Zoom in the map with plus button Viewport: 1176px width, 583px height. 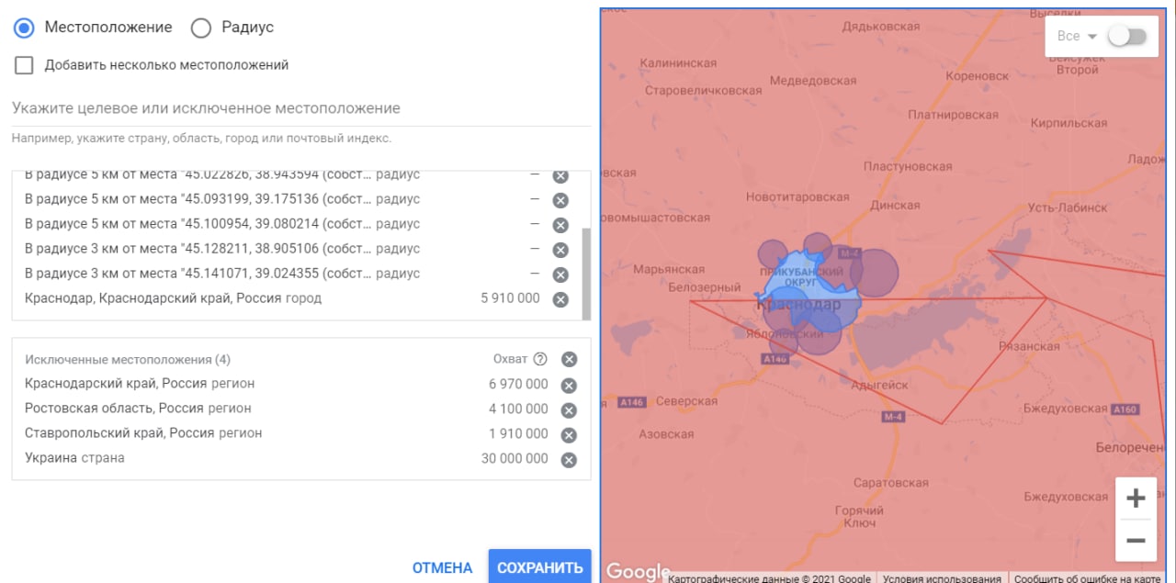1136,499
